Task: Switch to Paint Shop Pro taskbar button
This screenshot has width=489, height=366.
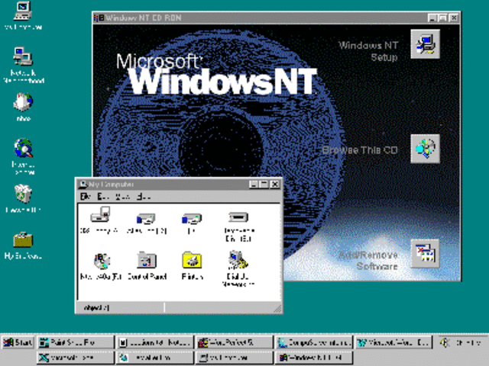Action: tap(76, 342)
